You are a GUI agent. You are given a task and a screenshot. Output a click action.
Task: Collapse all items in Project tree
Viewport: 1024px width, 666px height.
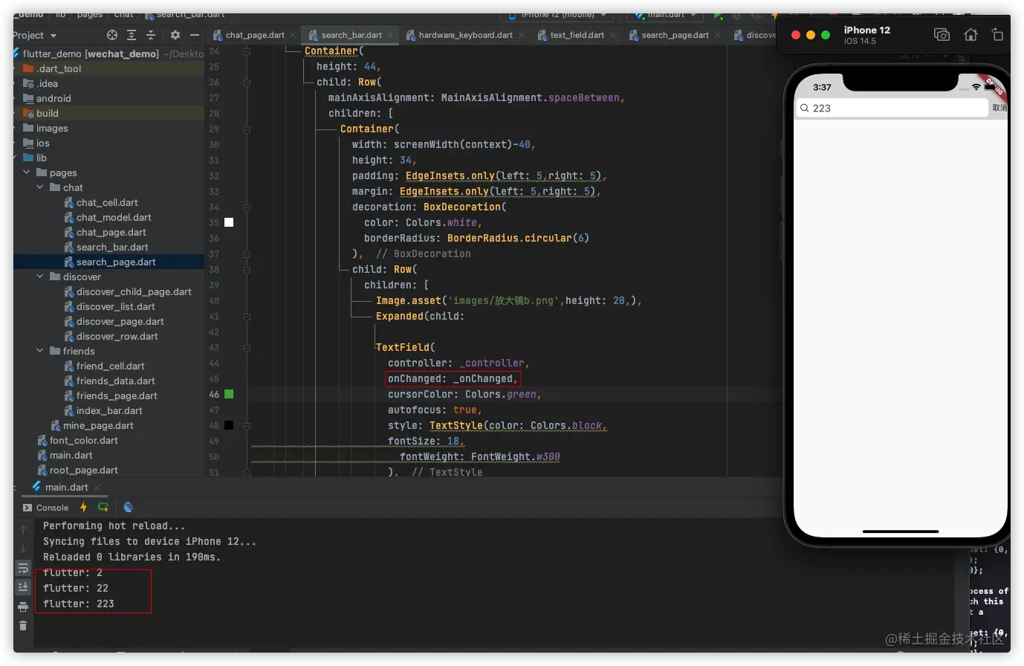coord(151,35)
